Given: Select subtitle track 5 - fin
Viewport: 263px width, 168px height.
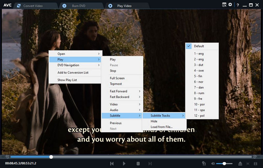Looking at the screenshot, I should point(202,76).
